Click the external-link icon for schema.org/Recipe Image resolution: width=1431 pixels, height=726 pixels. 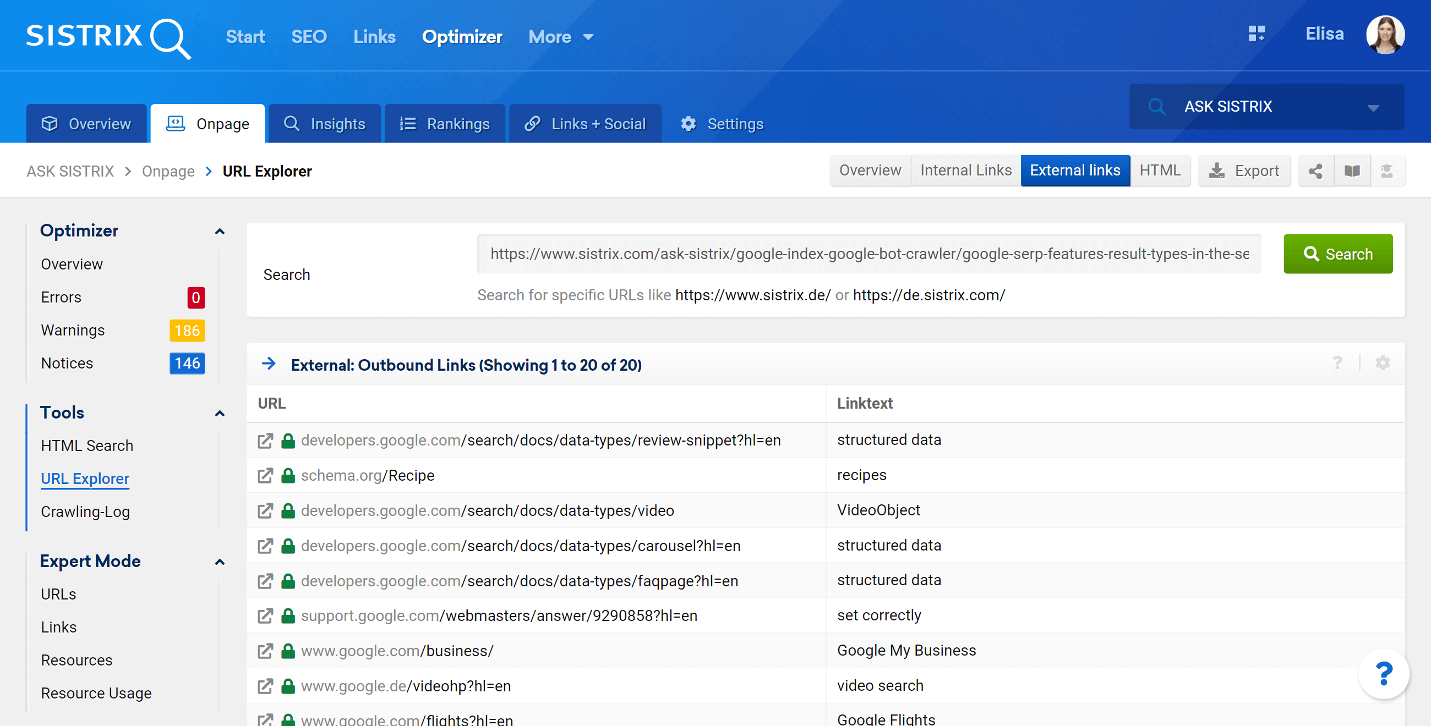[x=265, y=476]
